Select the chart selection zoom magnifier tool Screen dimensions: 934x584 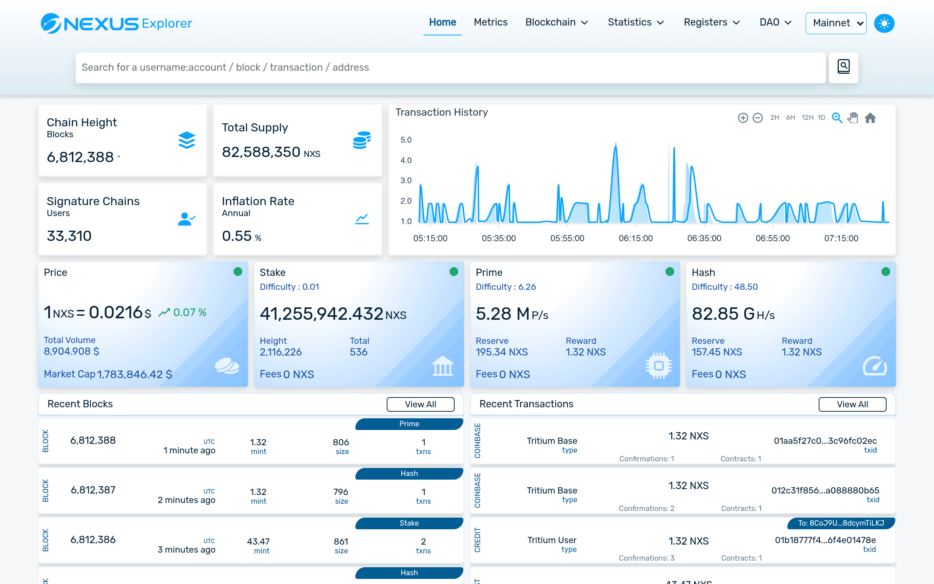pos(837,118)
